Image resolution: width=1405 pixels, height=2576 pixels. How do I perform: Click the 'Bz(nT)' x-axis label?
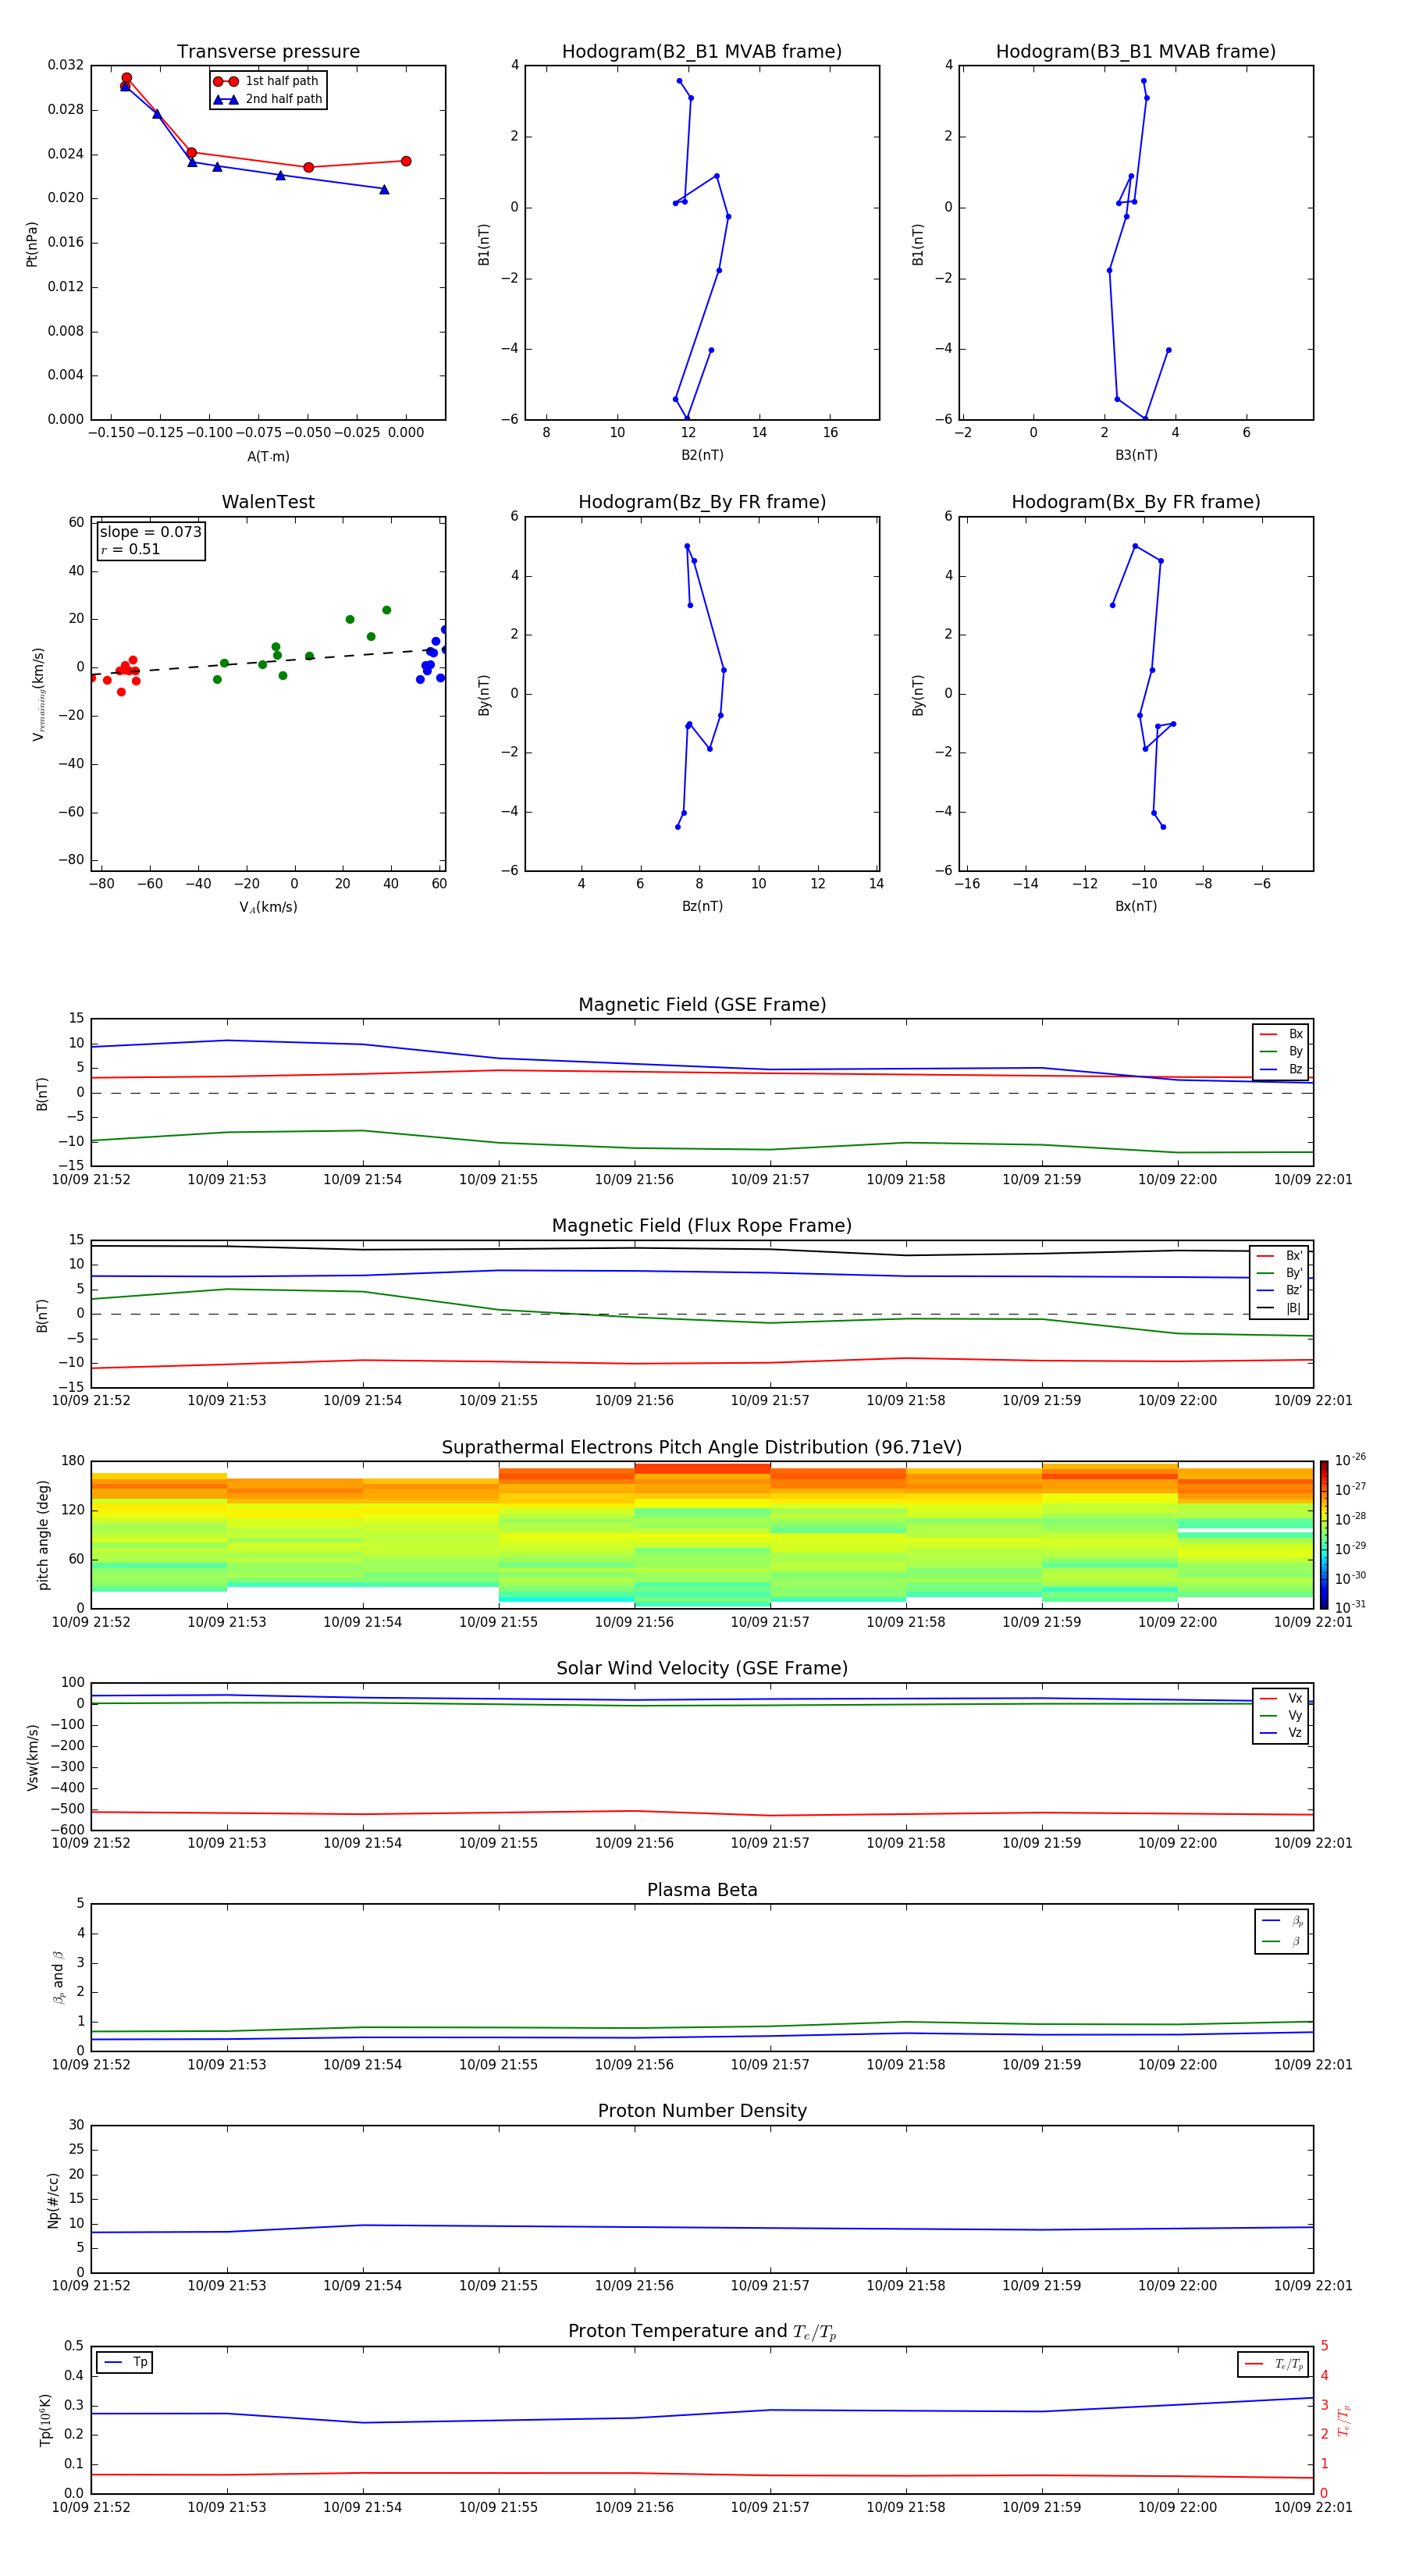tap(702, 906)
